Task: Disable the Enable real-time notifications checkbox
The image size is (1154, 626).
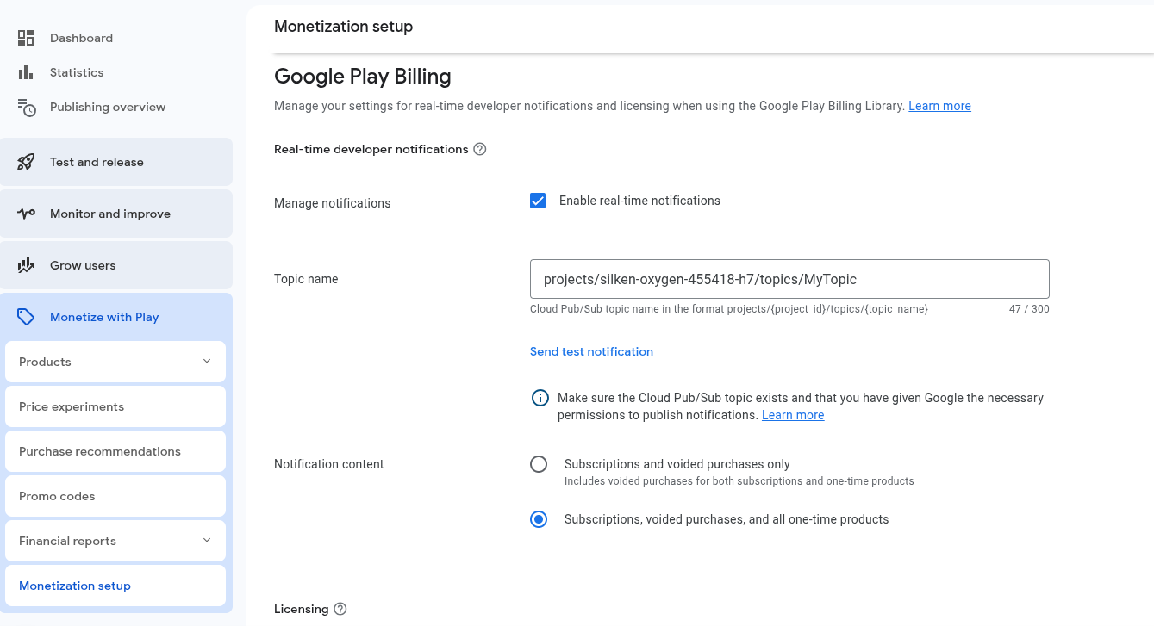Action: coord(538,201)
